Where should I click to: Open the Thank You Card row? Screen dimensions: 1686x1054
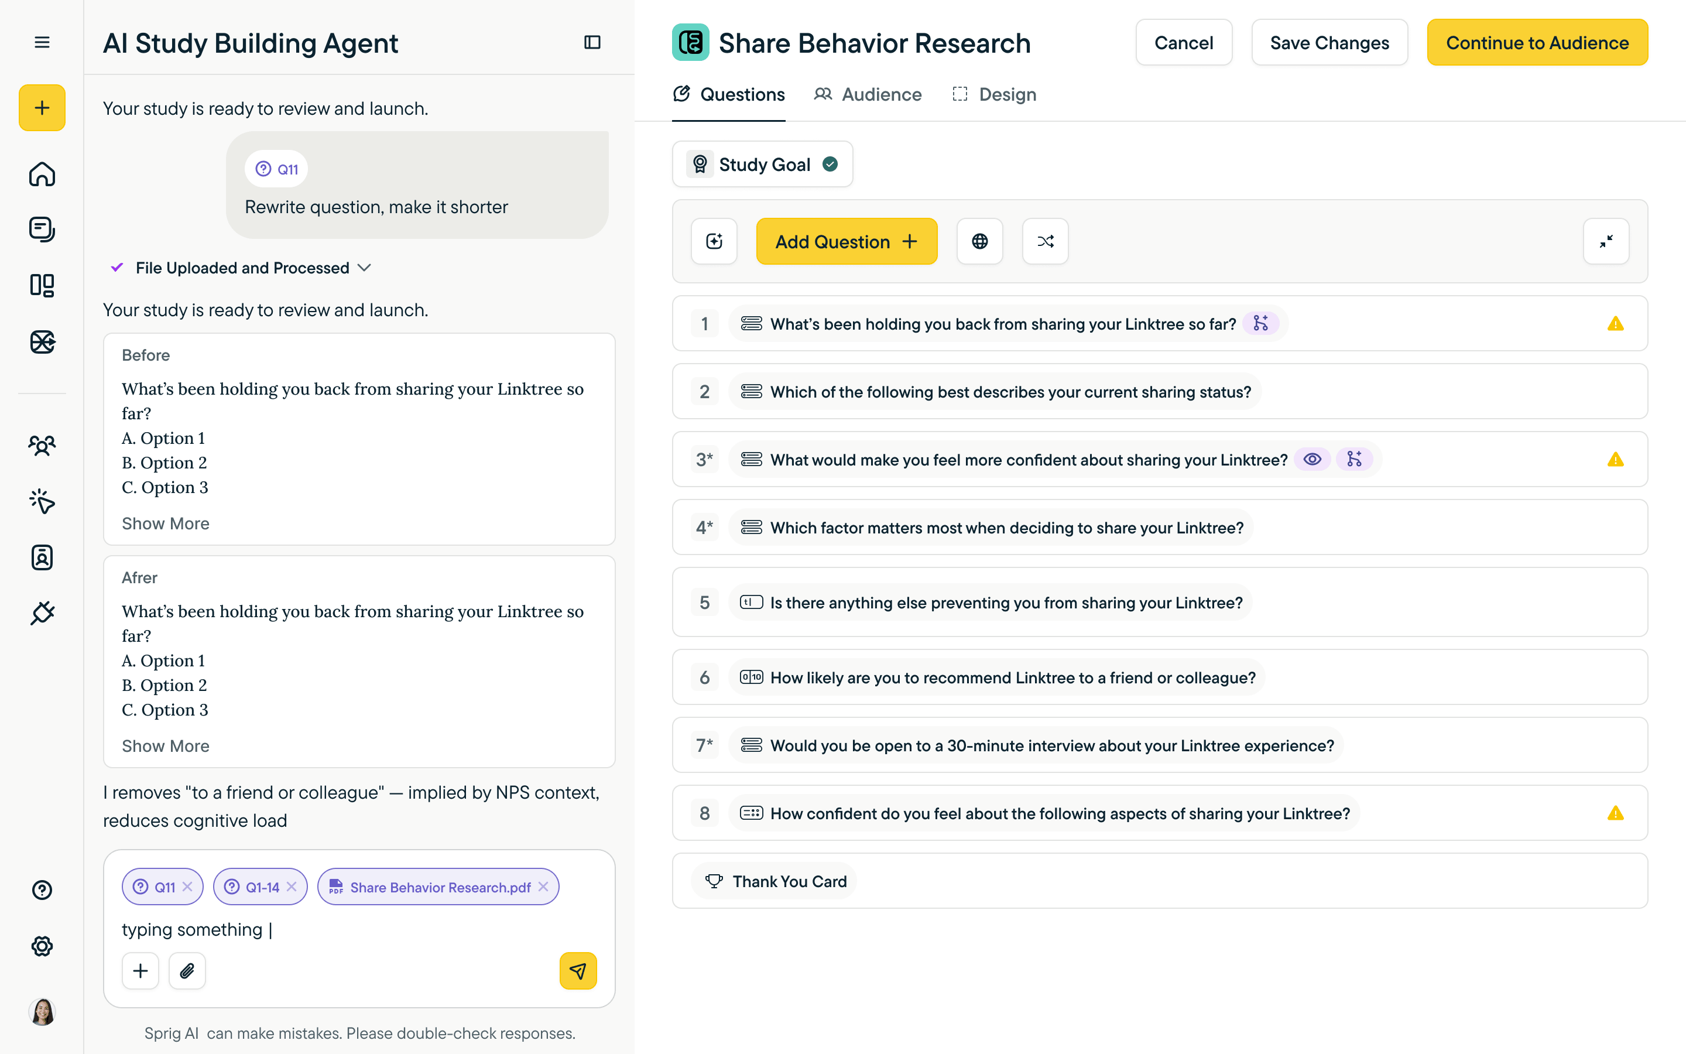pyautogui.click(x=1159, y=881)
